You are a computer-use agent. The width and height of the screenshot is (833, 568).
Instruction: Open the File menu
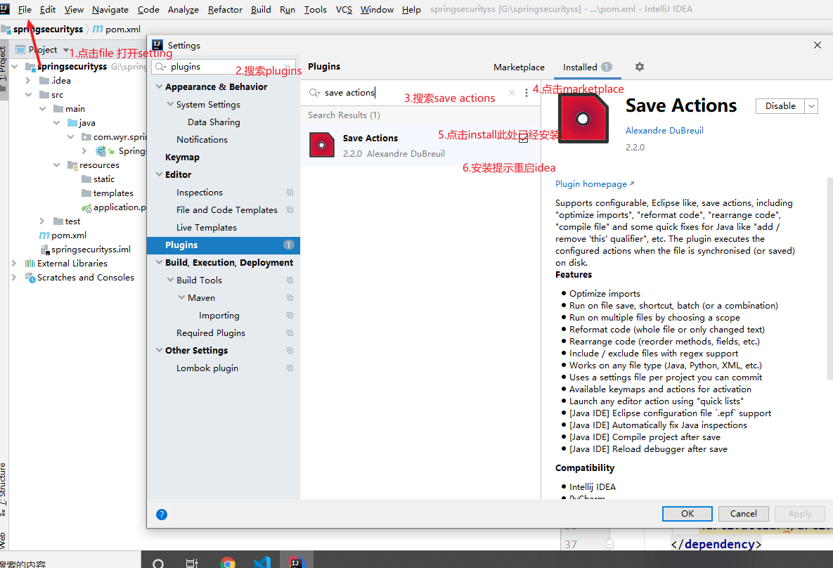click(25, 10)
